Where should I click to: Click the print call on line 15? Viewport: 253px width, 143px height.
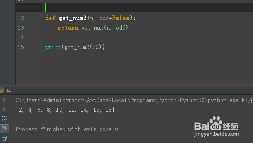53,47
